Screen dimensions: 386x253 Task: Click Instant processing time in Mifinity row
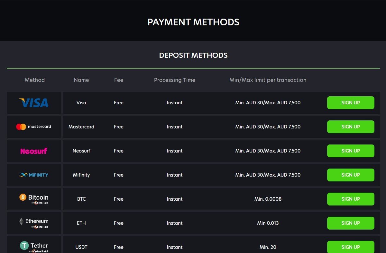tap(175, 175)
